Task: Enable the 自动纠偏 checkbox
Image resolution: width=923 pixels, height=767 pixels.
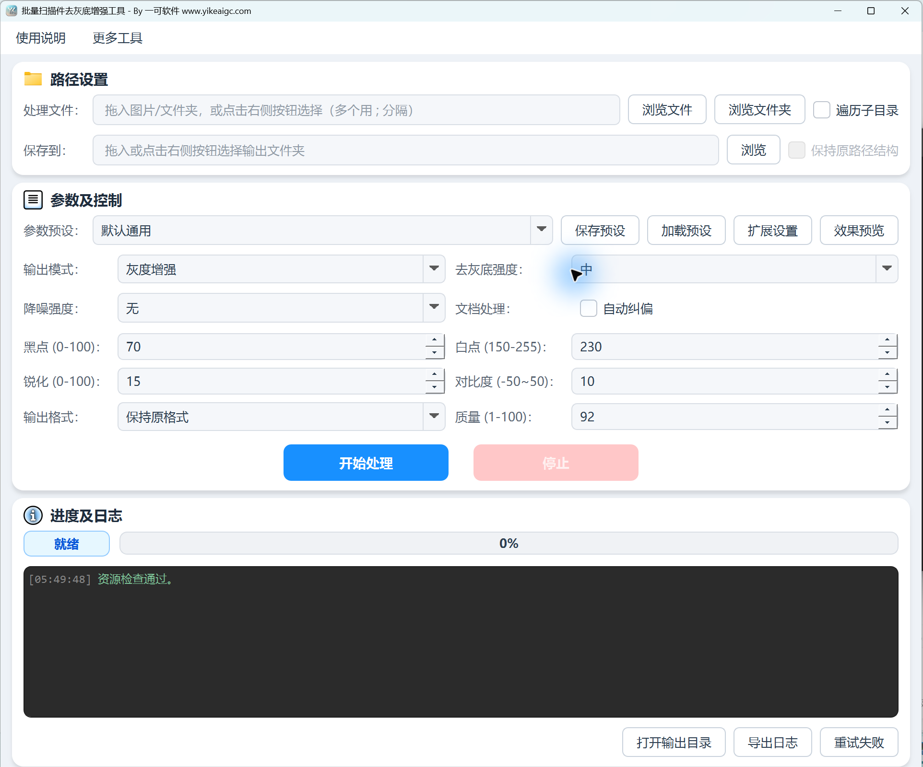Action: pyautogui.click(x=589, y=308)
